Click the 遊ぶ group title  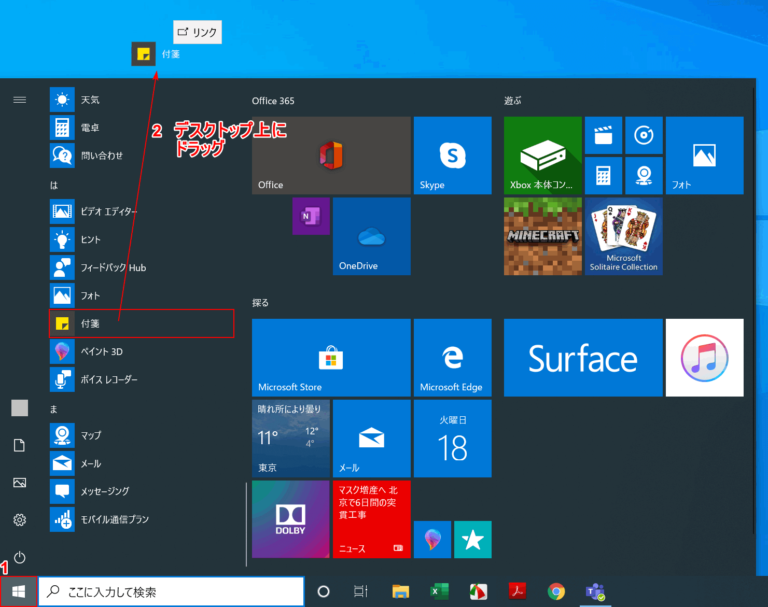point(513,101)
